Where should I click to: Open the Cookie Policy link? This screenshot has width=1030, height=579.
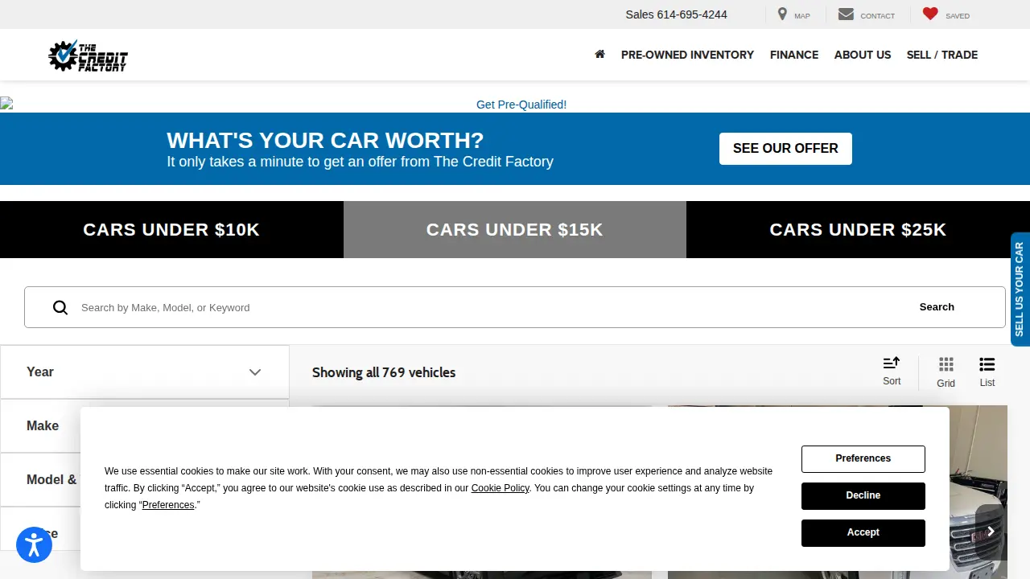tap(501, 488)
